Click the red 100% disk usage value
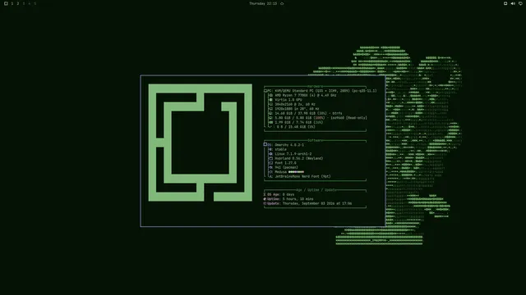 [x=319, y=118]
